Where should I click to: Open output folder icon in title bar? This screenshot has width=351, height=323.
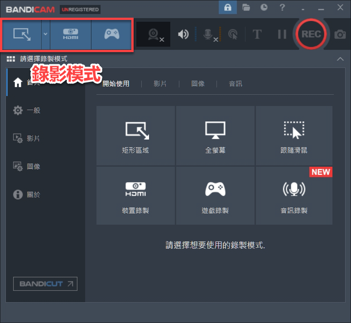(x=246, y=7)
